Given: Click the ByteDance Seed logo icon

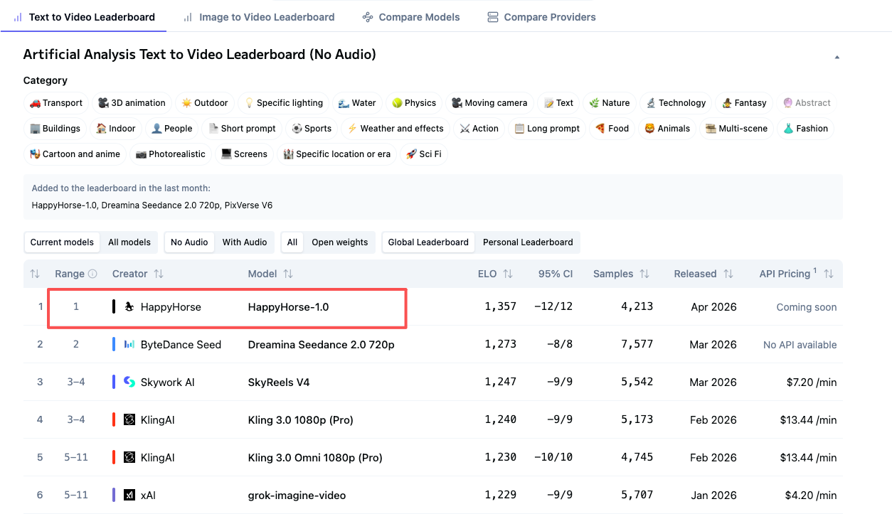Looking at the screenshot, I should pyautogui.click(x=129, y=345).
